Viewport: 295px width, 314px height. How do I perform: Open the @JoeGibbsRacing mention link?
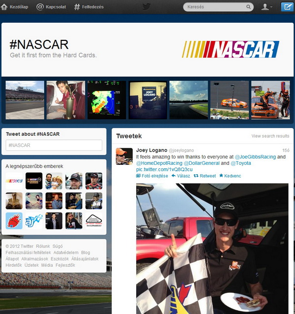(x=255, y=157)
